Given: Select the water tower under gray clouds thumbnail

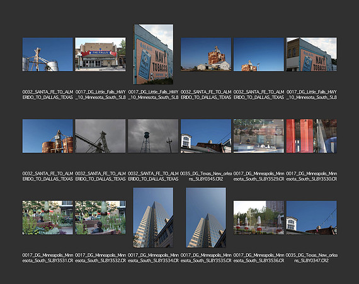Looking at the screenshot, I should click(153, 136).
